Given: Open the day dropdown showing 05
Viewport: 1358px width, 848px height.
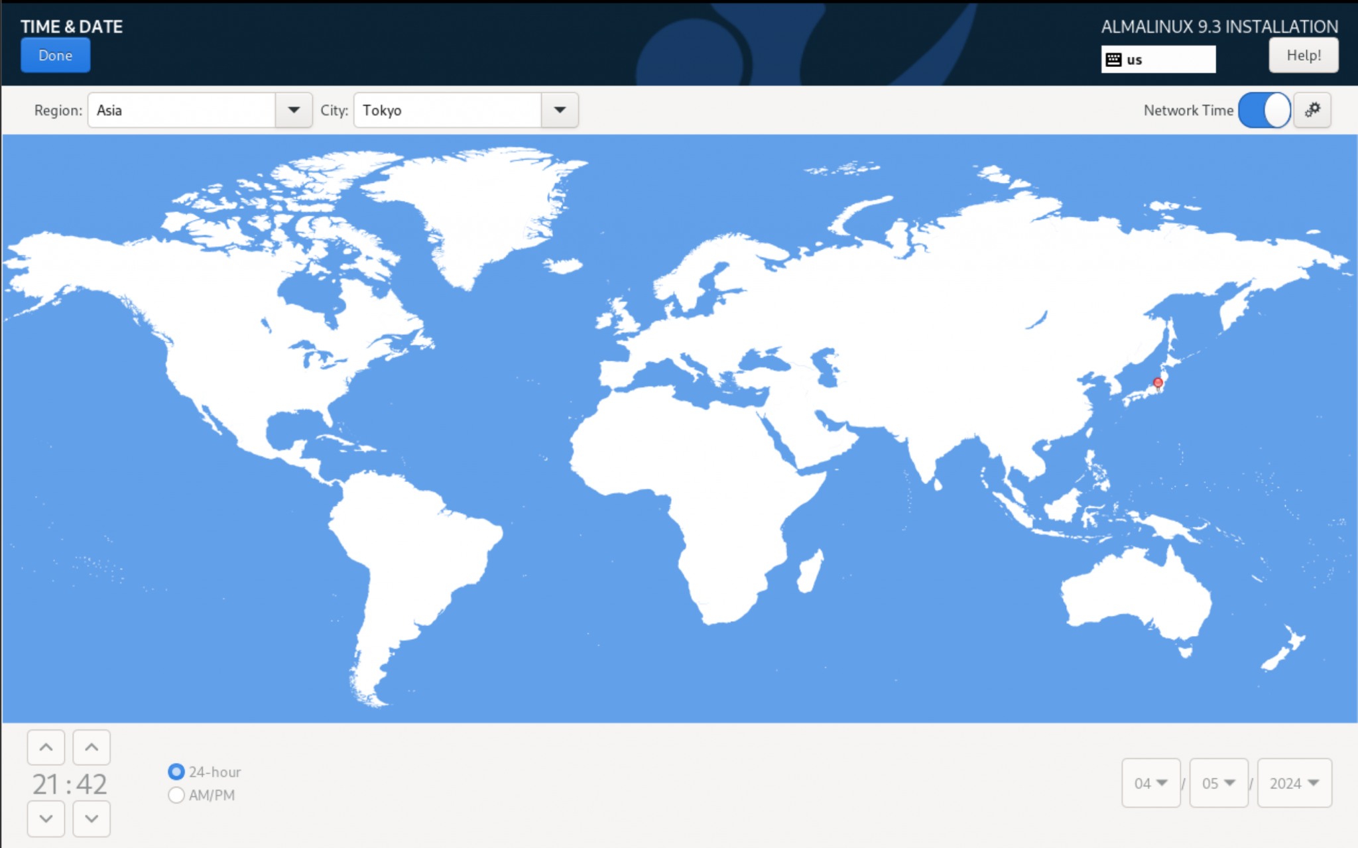Looking at the screenshot, I should click(1219, 783).
